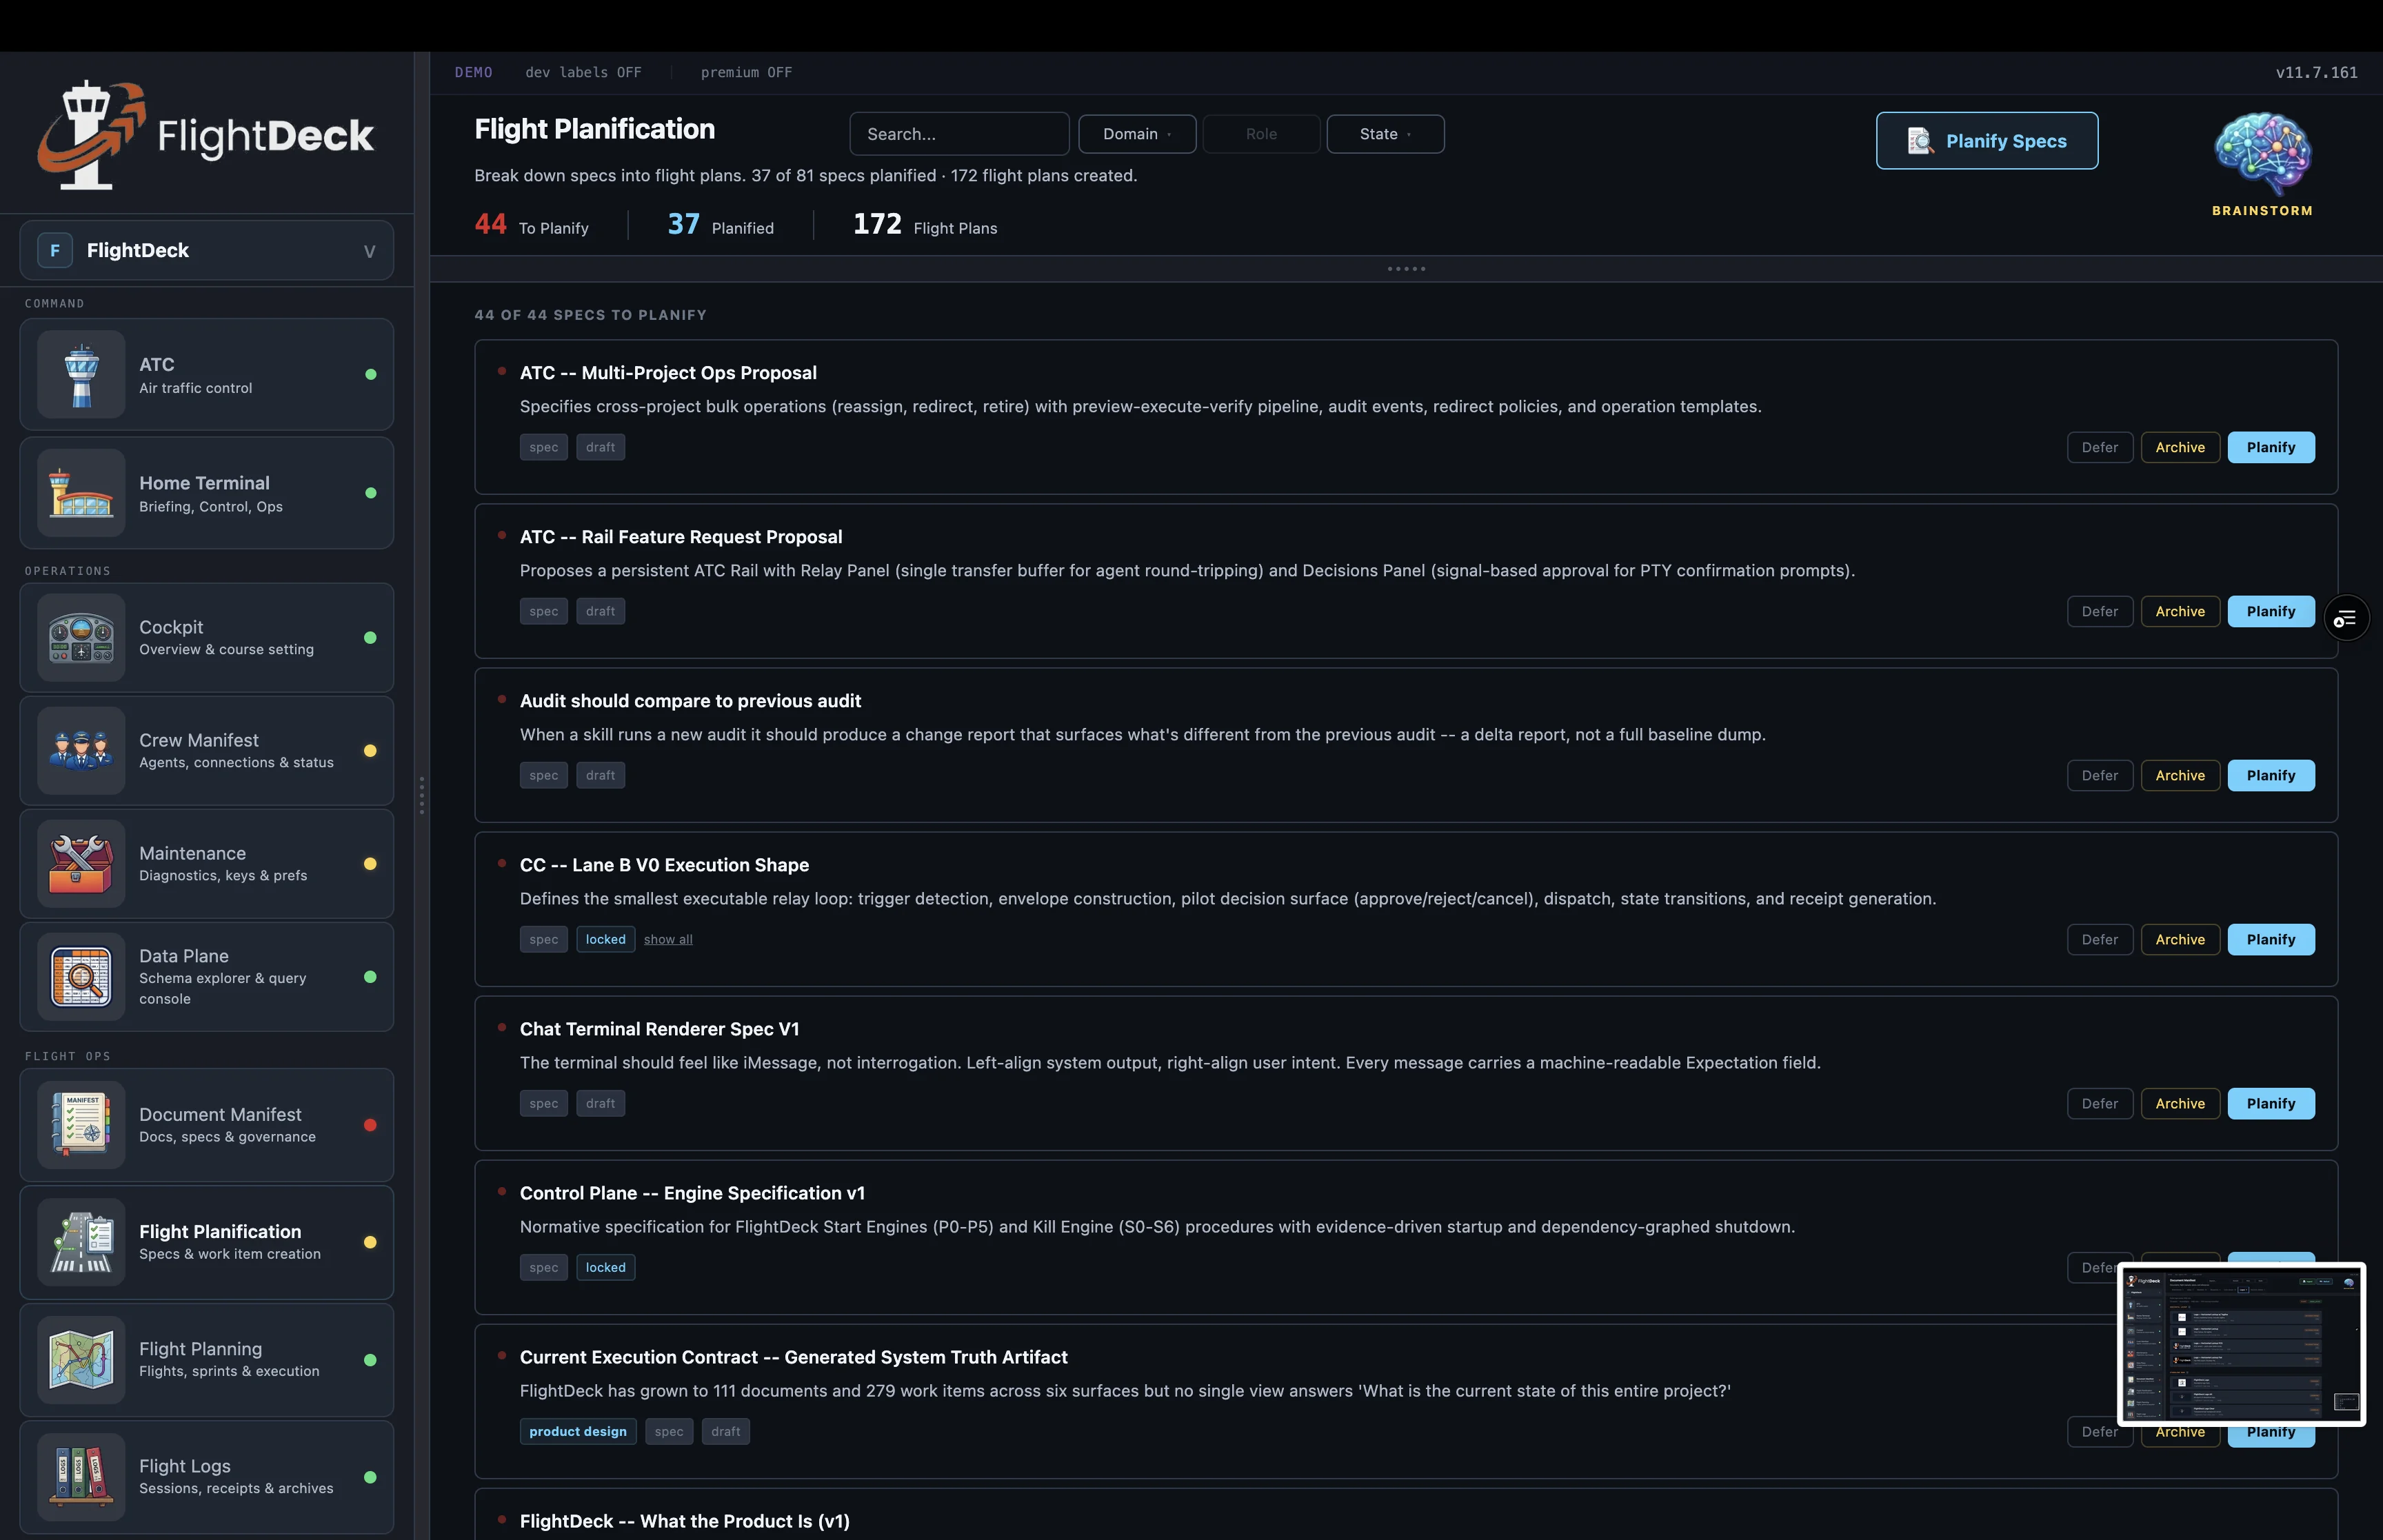Toggle the premium OFF switch
Viewport: 2383px width, 1540px height.
pos(746,73)
